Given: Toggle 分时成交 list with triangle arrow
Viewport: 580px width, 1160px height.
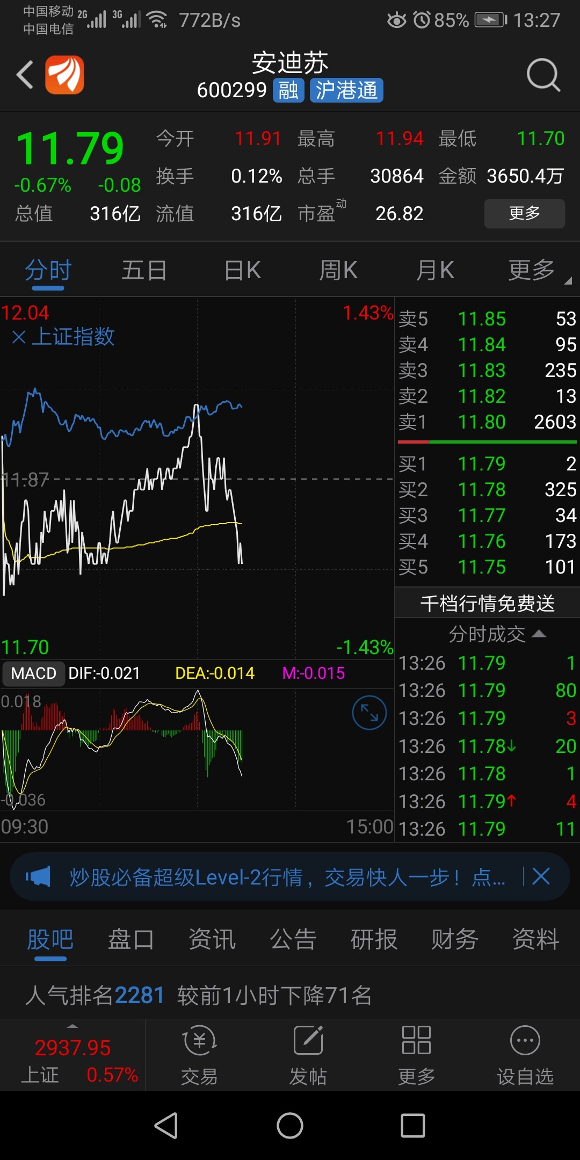Looking at the screenshot, I should (x=539, y=634).
